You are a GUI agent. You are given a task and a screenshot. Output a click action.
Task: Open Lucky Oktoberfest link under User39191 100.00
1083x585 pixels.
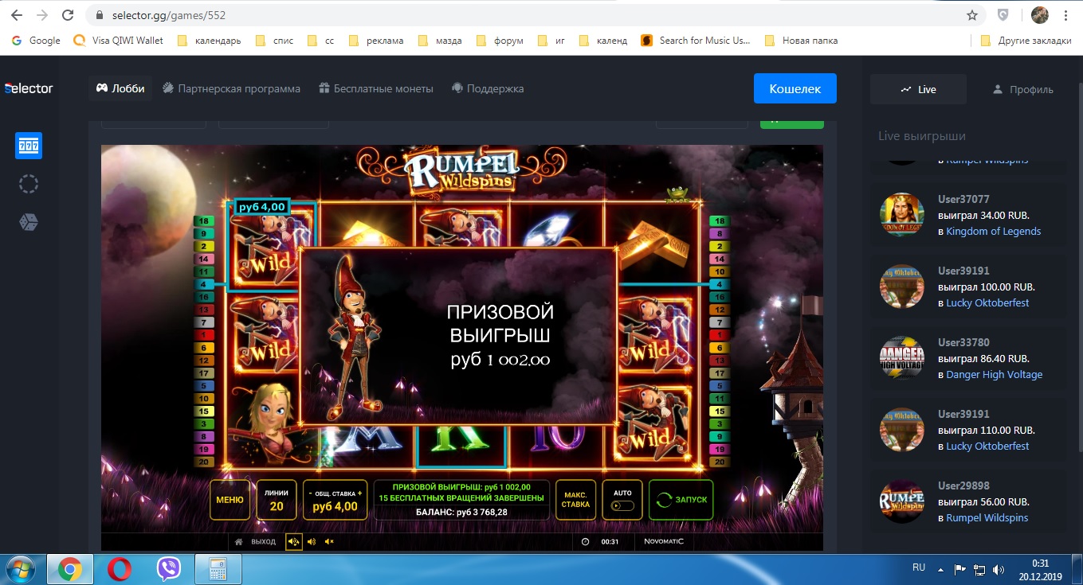coord(987,302)
